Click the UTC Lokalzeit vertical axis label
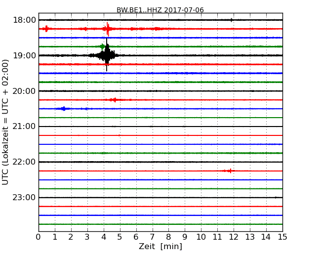 (5, 122)
